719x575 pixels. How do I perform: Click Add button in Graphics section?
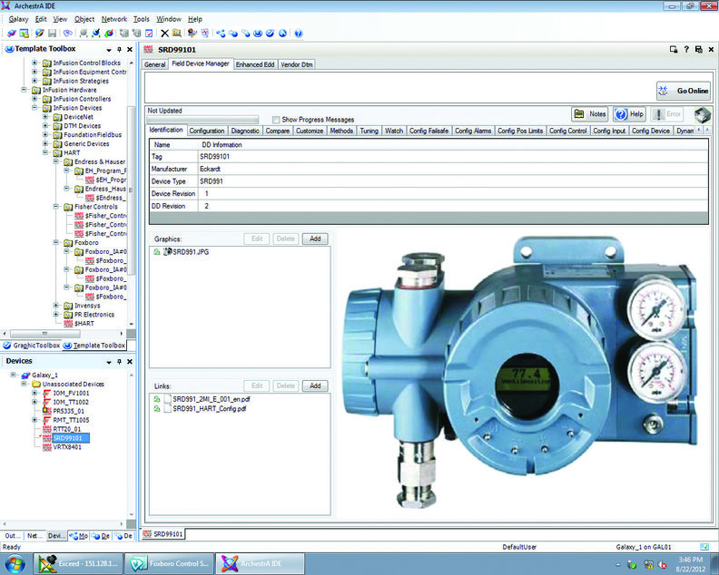[315, 239]
